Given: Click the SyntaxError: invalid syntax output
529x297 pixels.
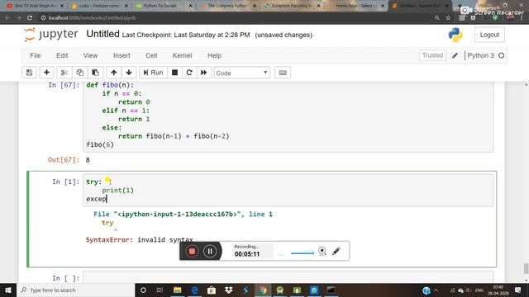Looking at the screenshot, I should 140,240.
